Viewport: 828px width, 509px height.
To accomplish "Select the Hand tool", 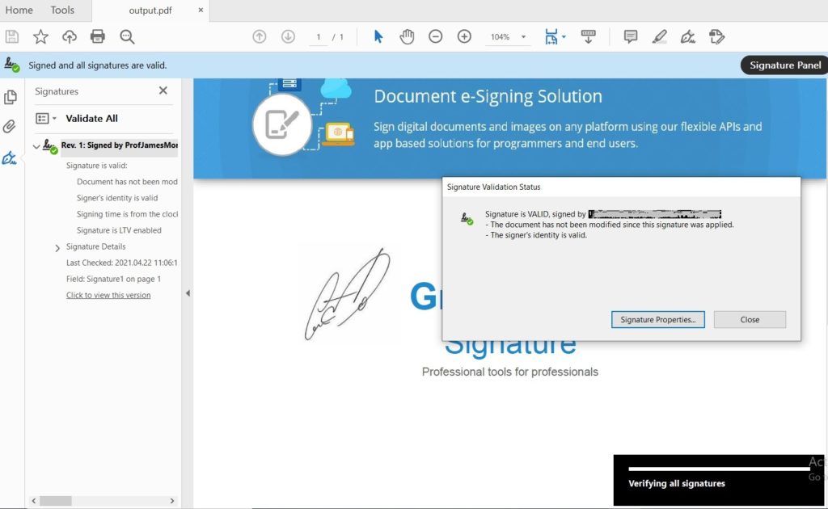I will [407, 36].
